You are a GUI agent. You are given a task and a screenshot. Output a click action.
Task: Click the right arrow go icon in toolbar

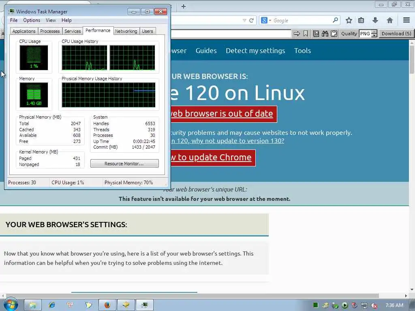pyautogui.click(x=297, y=34)
